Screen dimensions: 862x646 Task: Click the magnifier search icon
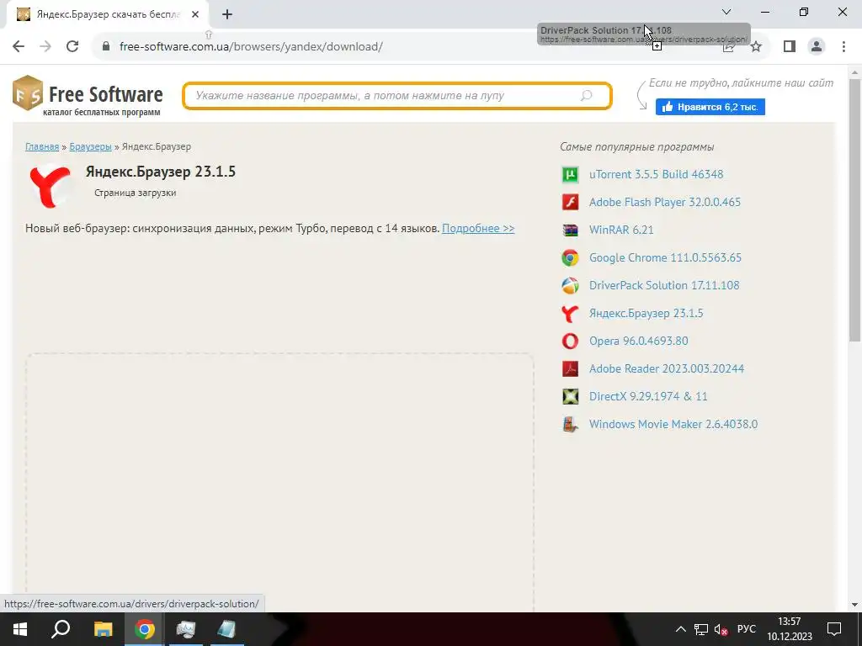587,96
